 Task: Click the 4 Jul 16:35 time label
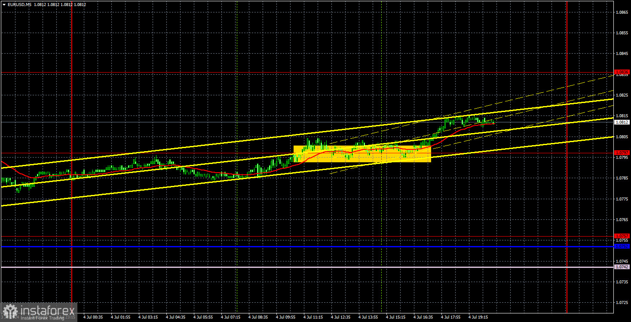pyautogui.click(x=423, y=317)
